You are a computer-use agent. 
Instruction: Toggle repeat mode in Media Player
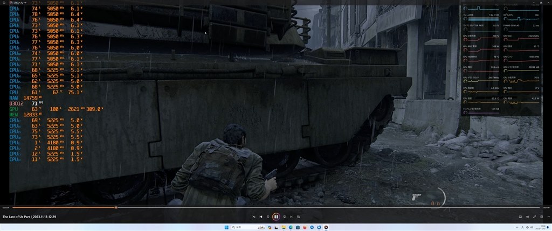tap(298, 216)
